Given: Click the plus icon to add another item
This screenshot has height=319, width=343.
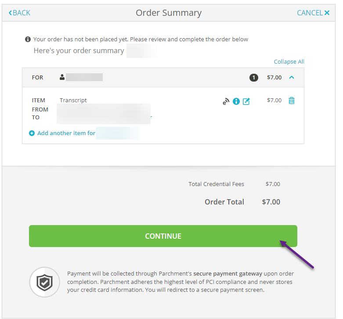Looking at the screenshot, I should click(x=32, y=133).
